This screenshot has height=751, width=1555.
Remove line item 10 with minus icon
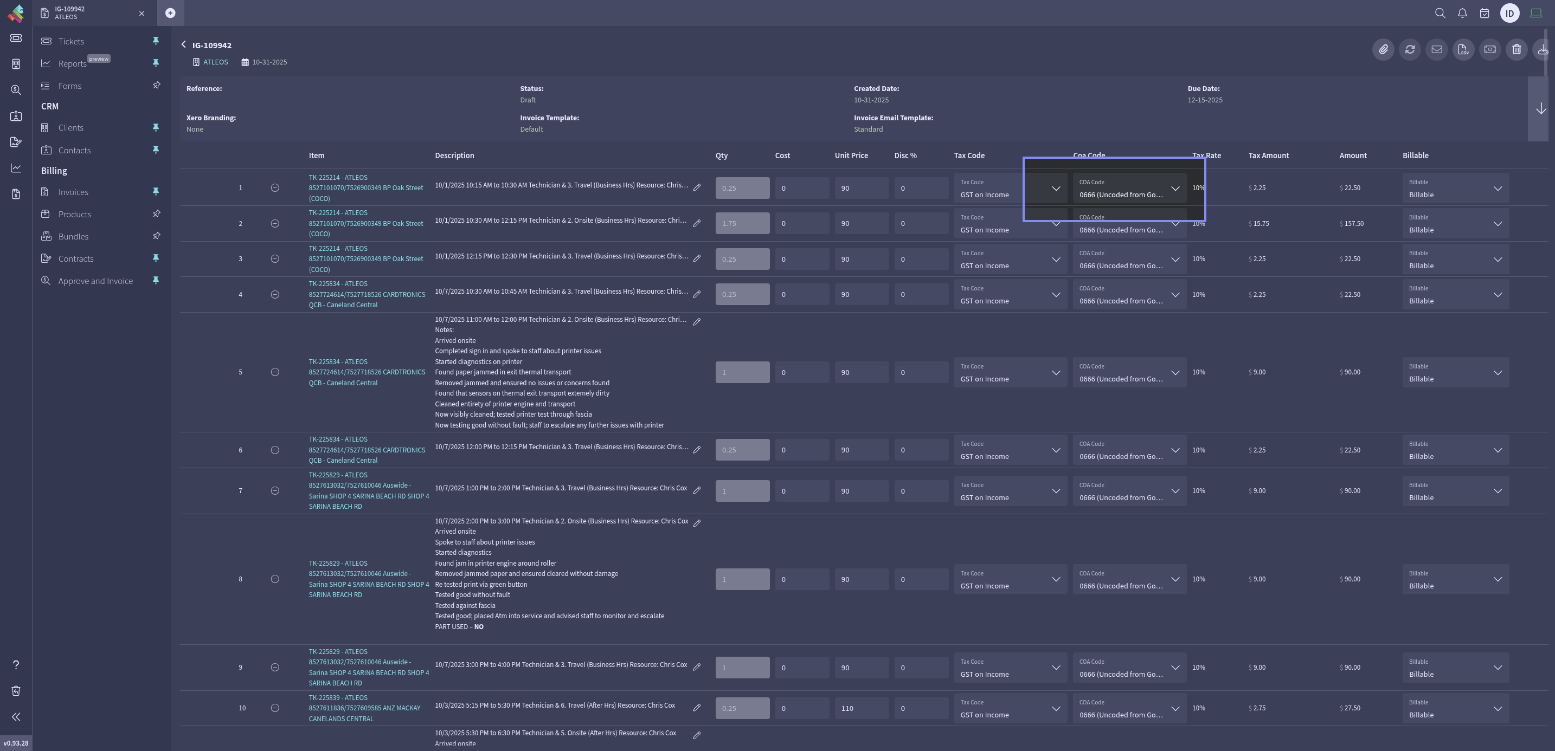[x=275, y=708]
